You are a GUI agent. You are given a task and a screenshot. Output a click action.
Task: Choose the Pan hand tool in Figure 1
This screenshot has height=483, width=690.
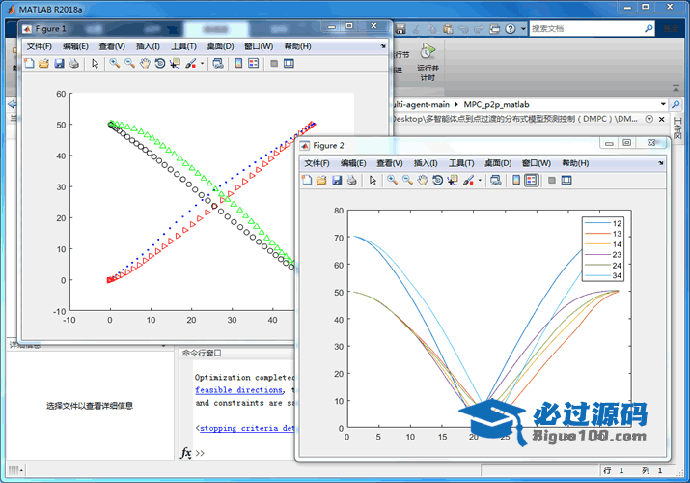(145, 64)
